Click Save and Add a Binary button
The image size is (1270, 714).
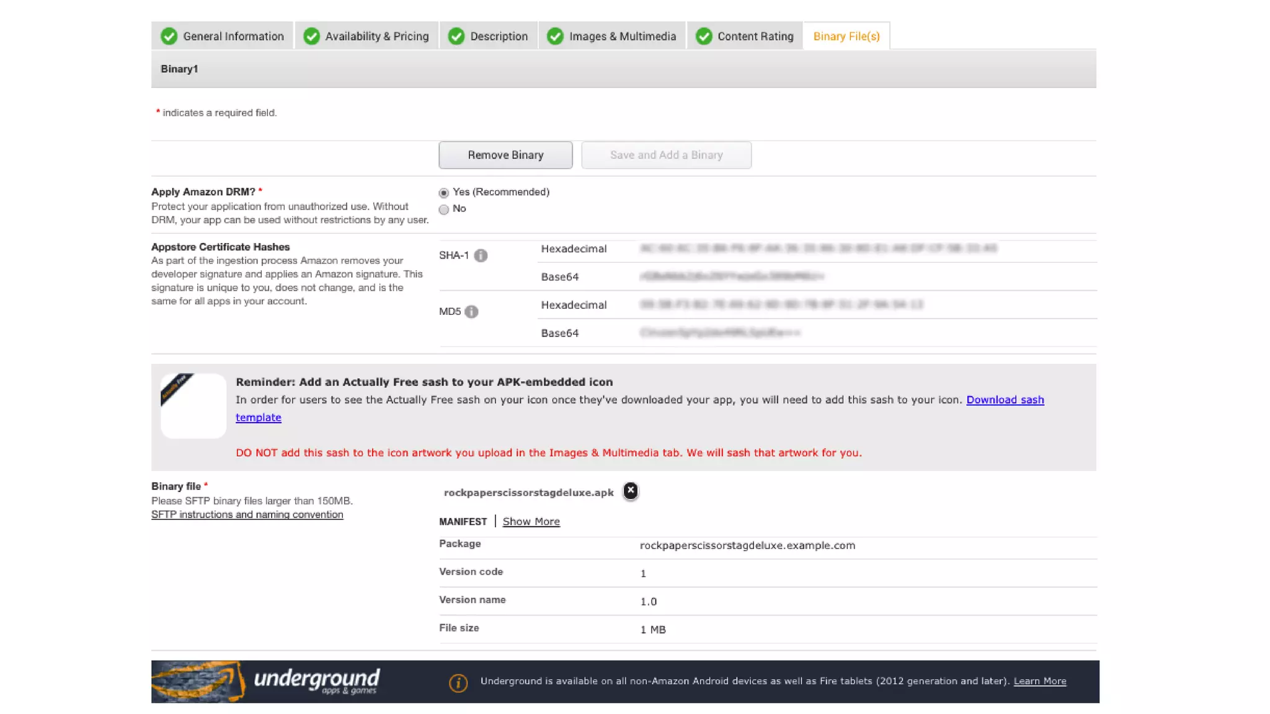pos(666,155)
